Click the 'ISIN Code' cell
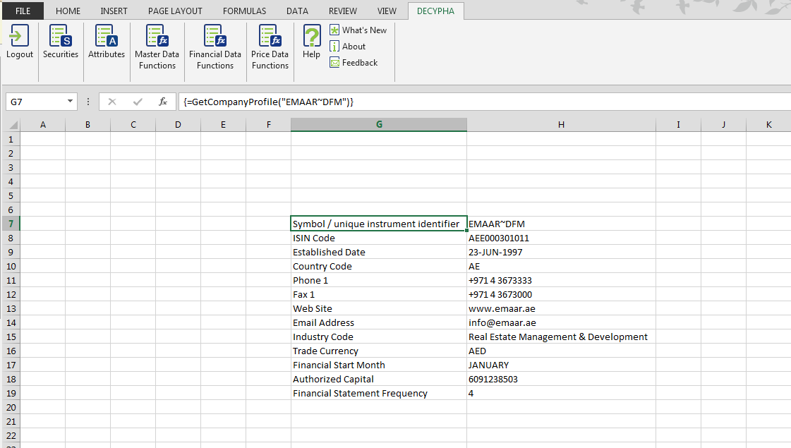The image size is (791, 448). (379, 238)
